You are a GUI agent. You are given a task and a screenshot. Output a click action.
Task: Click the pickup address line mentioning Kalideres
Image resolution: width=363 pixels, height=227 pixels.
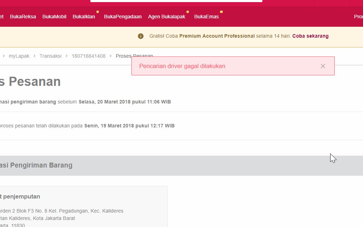[61, 211]
